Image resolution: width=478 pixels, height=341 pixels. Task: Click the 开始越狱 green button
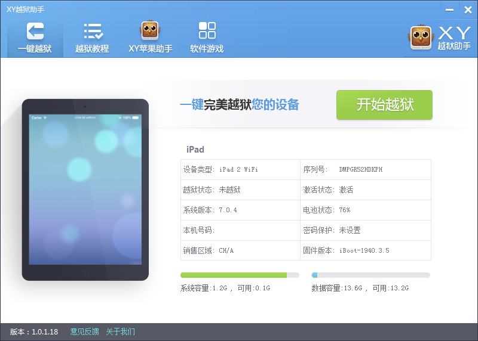click(x=384, y=105)
